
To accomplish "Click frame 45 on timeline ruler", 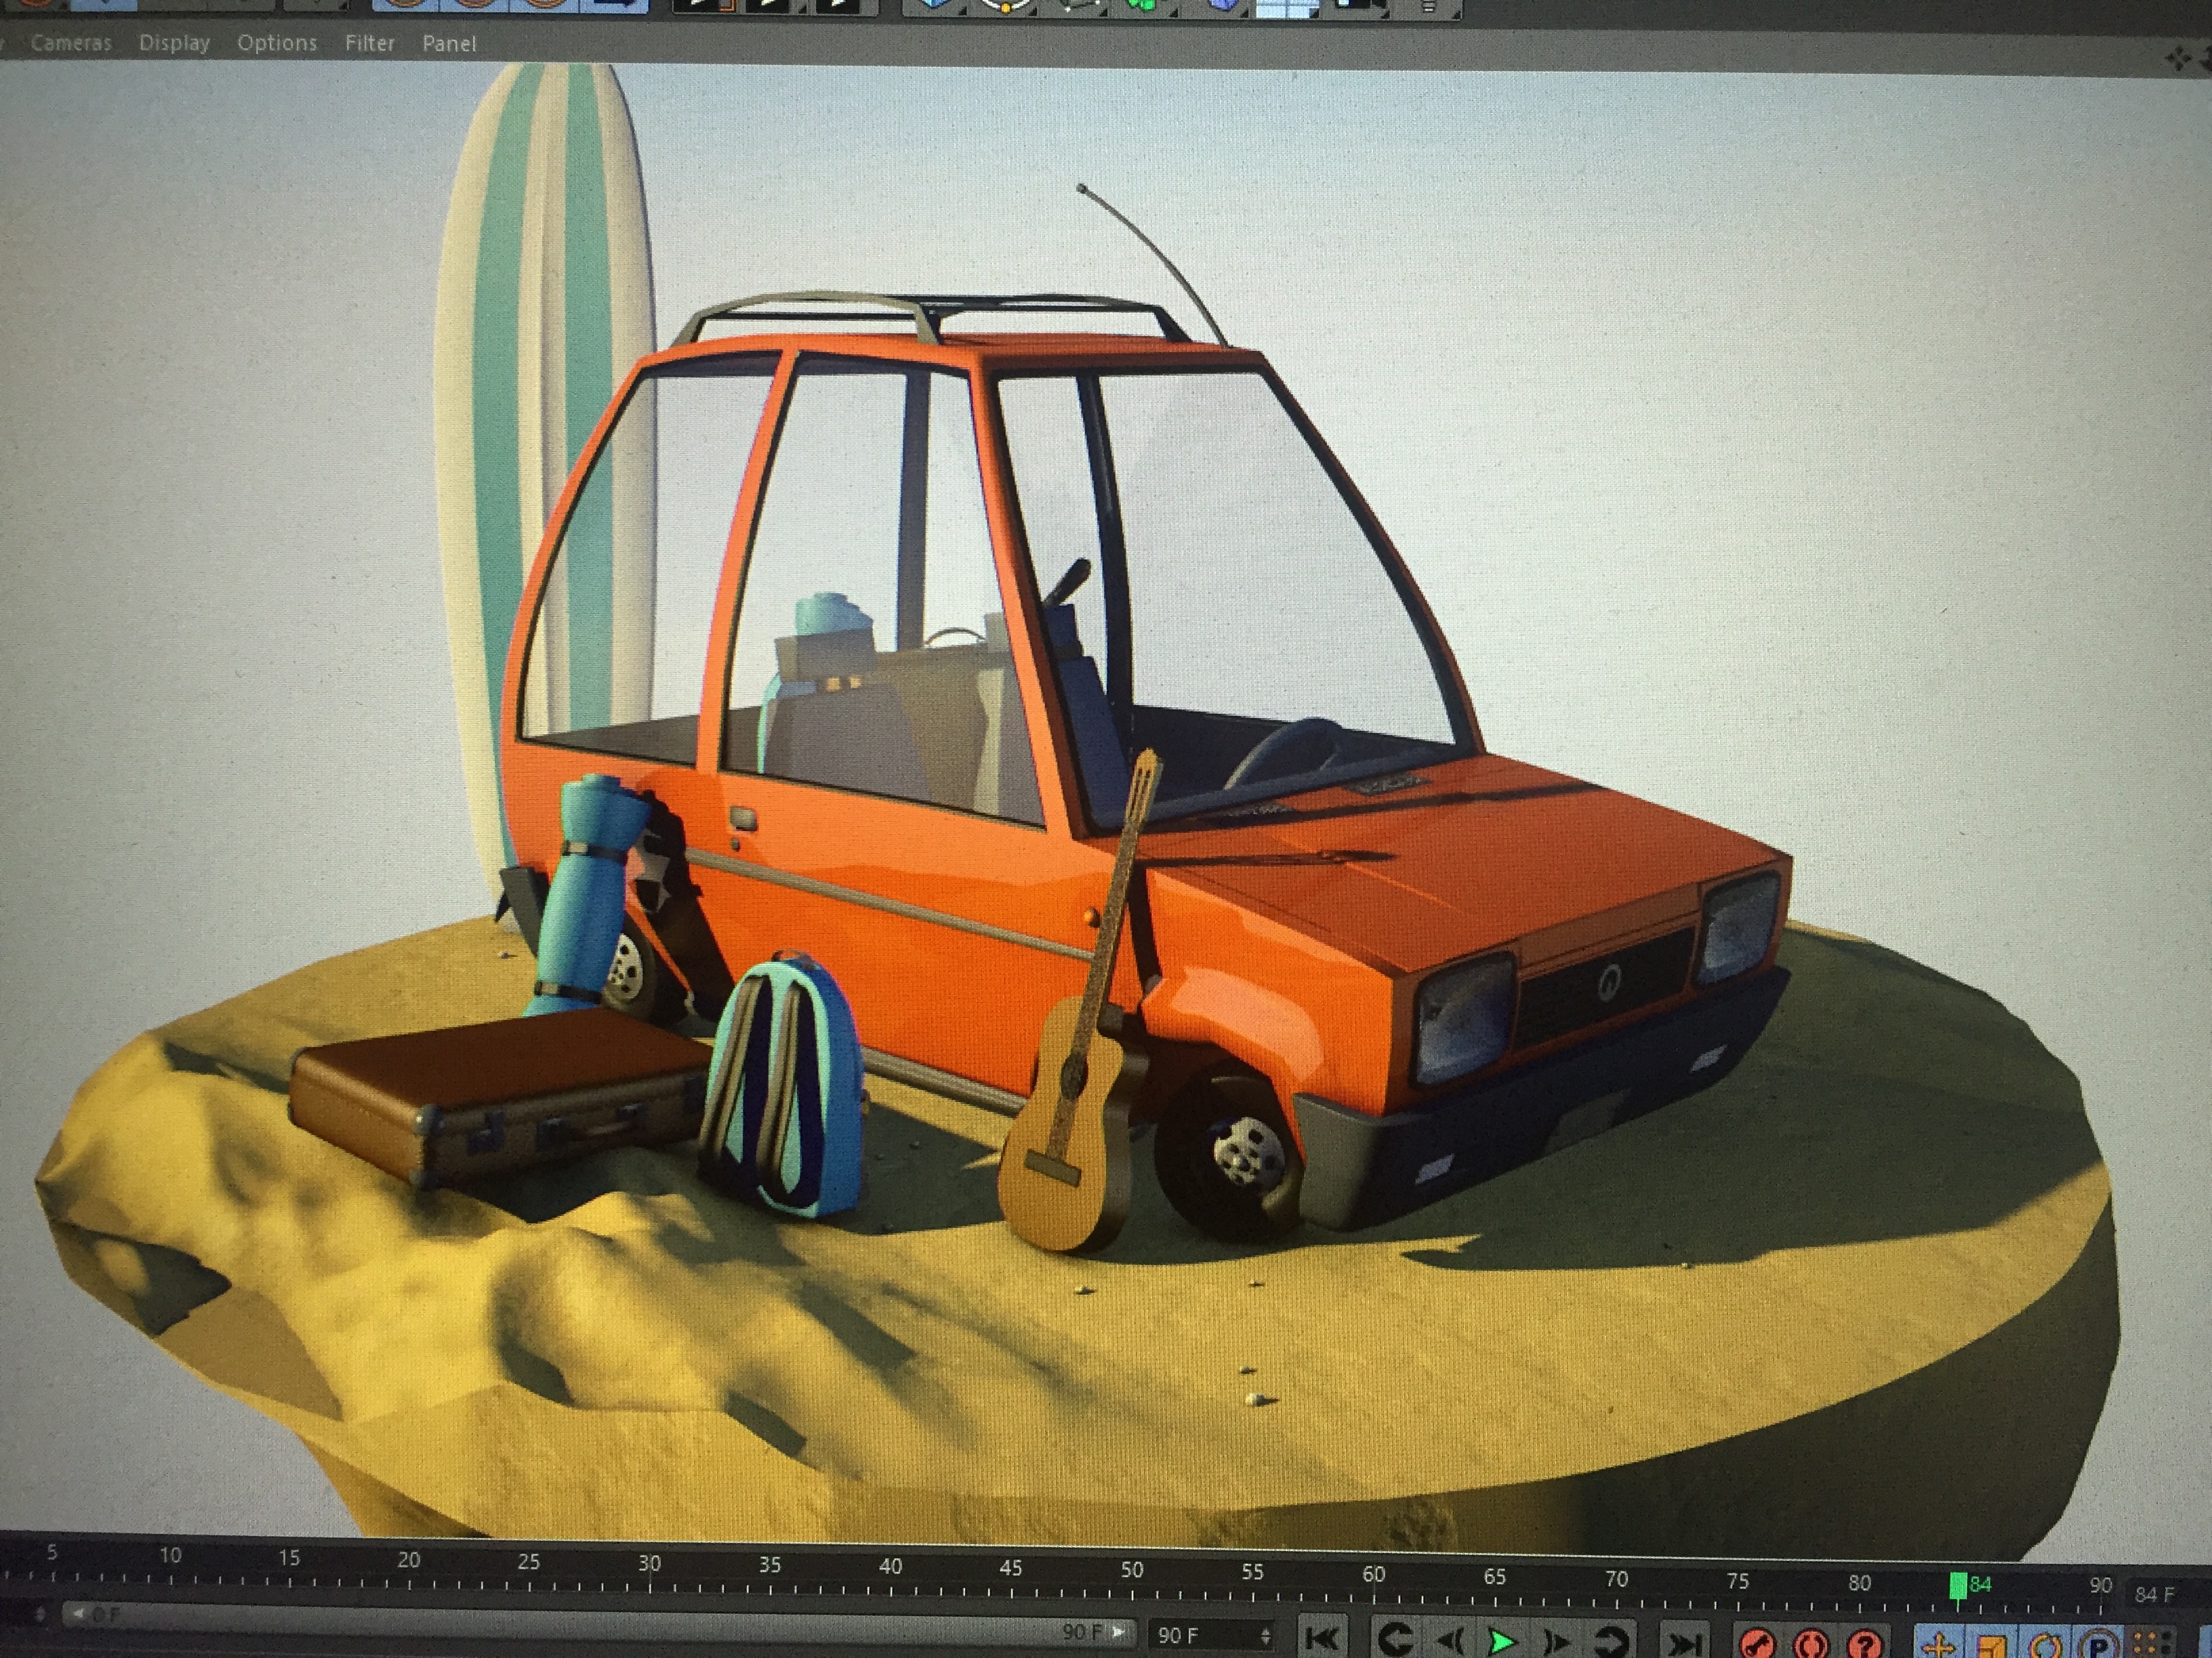I will [x=1011, y=1568].
